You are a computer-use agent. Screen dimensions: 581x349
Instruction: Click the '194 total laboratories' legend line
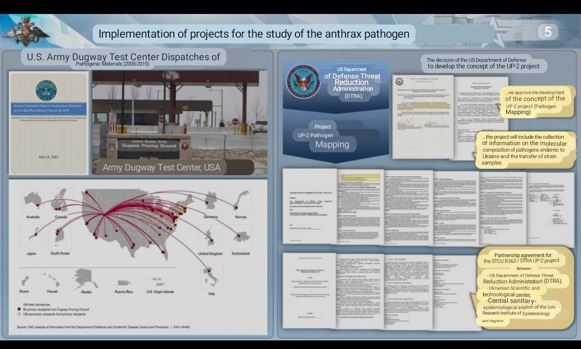pos(37,304)
